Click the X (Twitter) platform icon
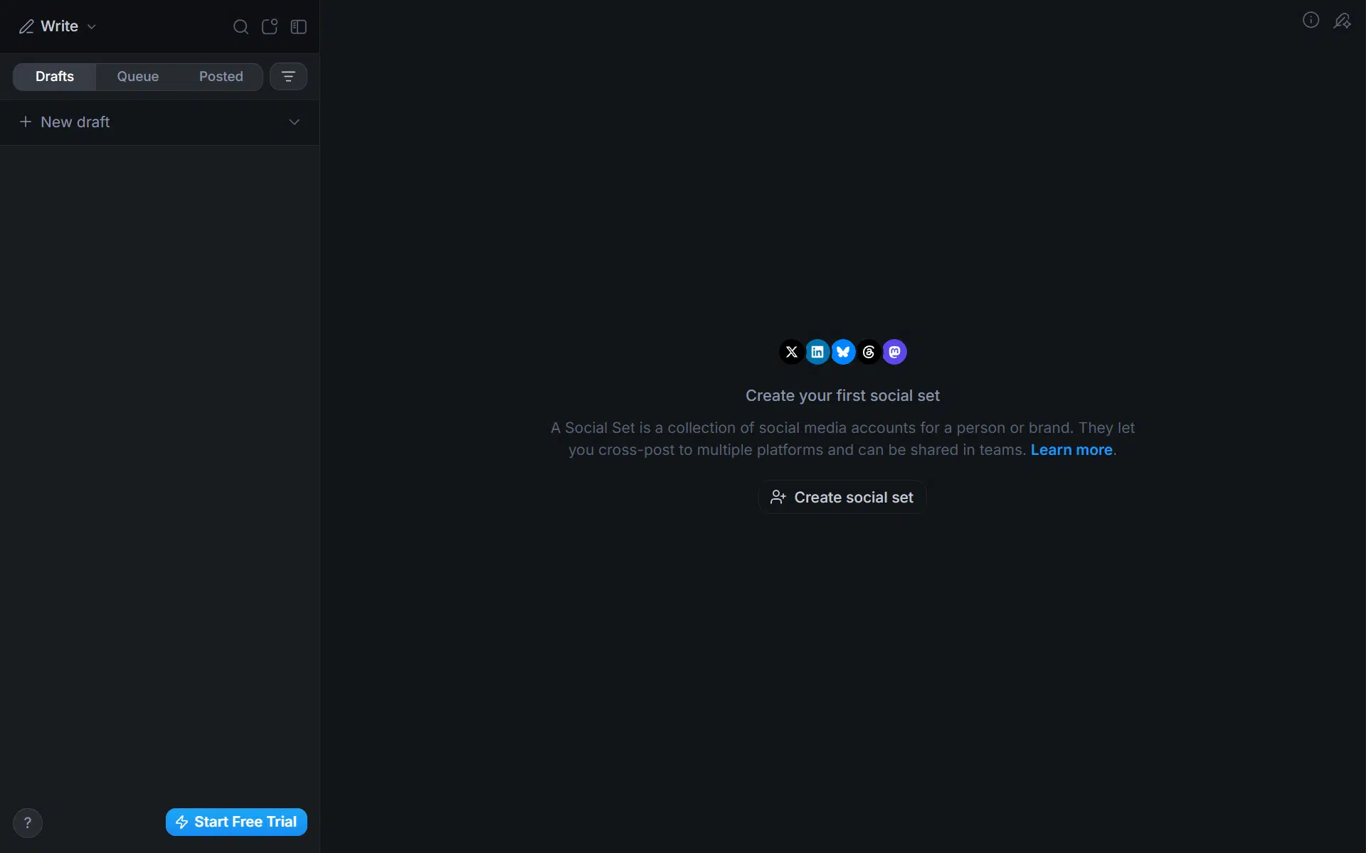Screen dimensions: 1366x853 791,352
